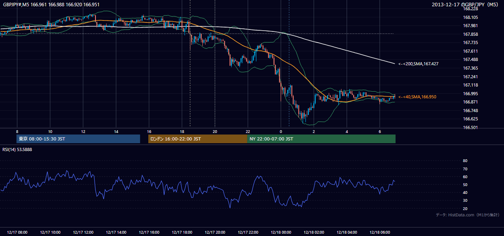Screen dimensions: 504x236
Task: Click the RSI(14) 53.5888 indicator label
Action: [x=17, y=149]
